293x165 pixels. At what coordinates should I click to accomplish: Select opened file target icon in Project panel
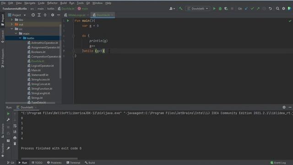click(x=33, y=15)
